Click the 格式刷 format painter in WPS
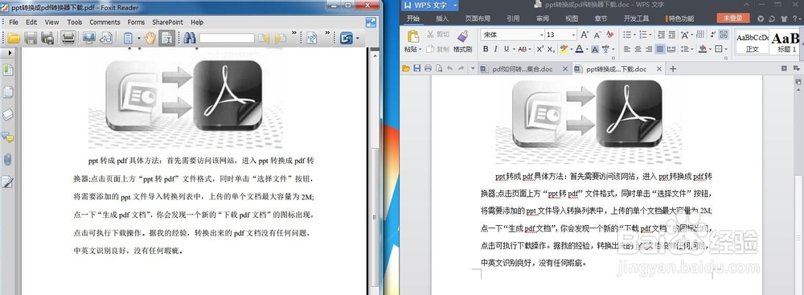Screen dimensions: 804x295 [x=462, y=42]
